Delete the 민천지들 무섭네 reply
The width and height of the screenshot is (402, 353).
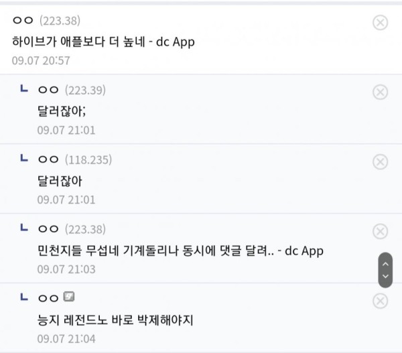380,231
